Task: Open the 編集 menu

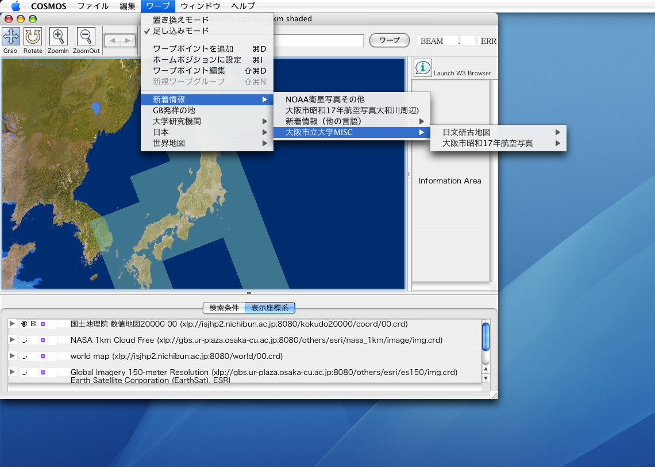Action: 128,6
